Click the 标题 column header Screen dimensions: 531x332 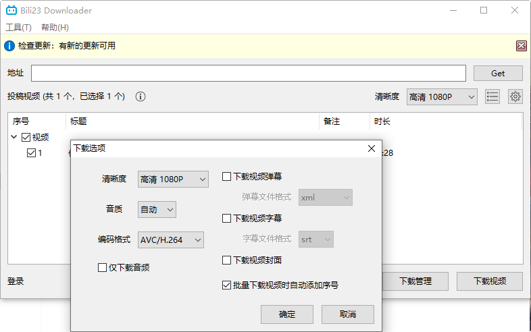[193, 121]
